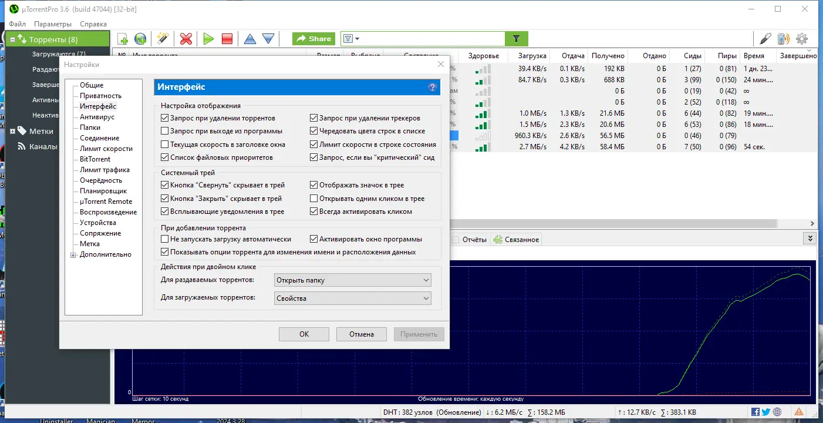Start the selected torrent
823x423 pixels.
coord(208,39)
